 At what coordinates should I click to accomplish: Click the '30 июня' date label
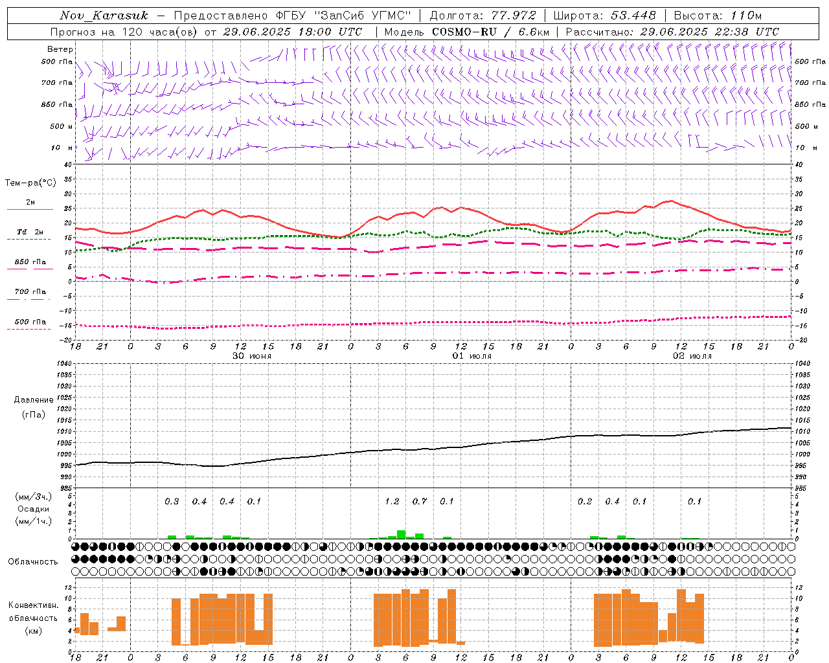click(x=252, y=356)
